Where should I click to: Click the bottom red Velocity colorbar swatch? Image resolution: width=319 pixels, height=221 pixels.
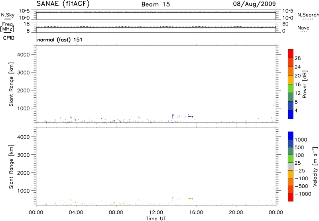tap(291, 197)
